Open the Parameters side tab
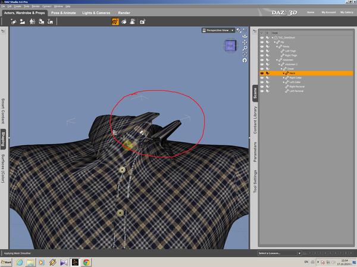Image resolution: width=357 pixels, height=267 pixels. coord(255,152)
